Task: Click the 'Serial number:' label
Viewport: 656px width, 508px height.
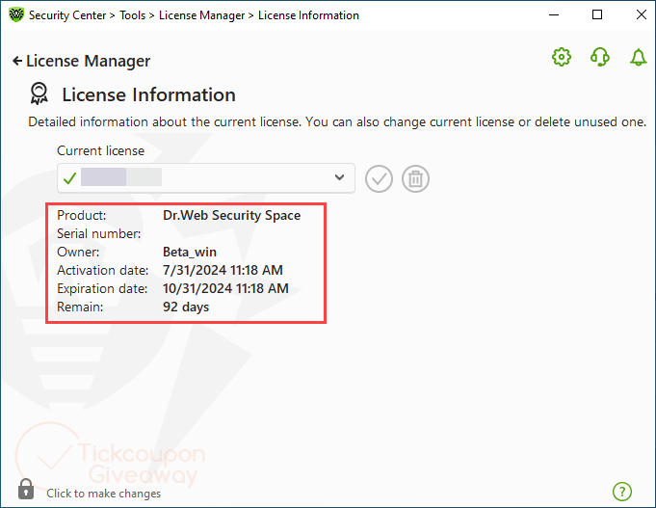Action: (98, 233)
